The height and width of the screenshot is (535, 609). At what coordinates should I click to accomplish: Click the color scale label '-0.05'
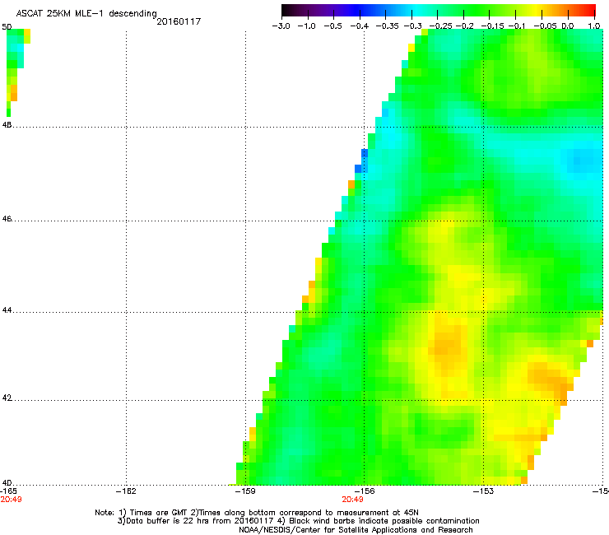point(545,26)
